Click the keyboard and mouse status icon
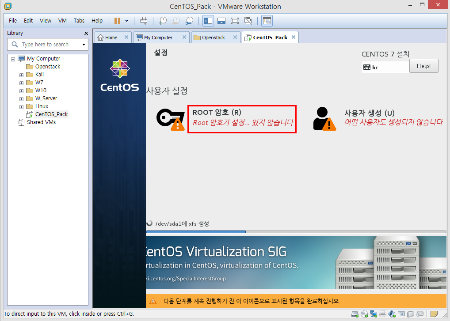The height and width of the screenshot is (321, 450). [420, 314]
